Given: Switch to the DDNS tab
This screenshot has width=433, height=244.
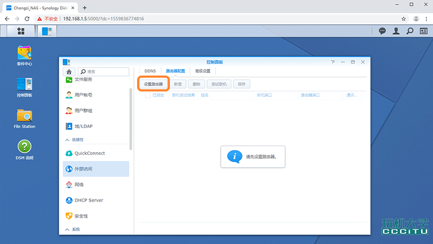Looking at the screenshot, I should (150, 71).
